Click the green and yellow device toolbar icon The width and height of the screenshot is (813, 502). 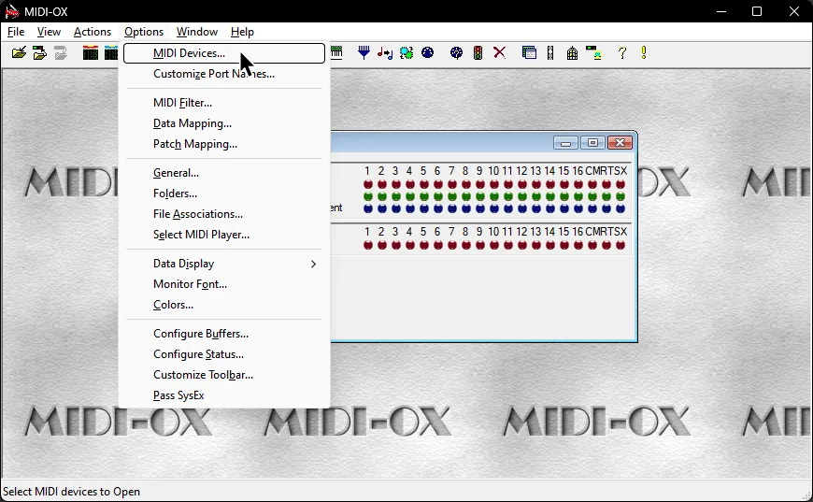tap(593, 53)
